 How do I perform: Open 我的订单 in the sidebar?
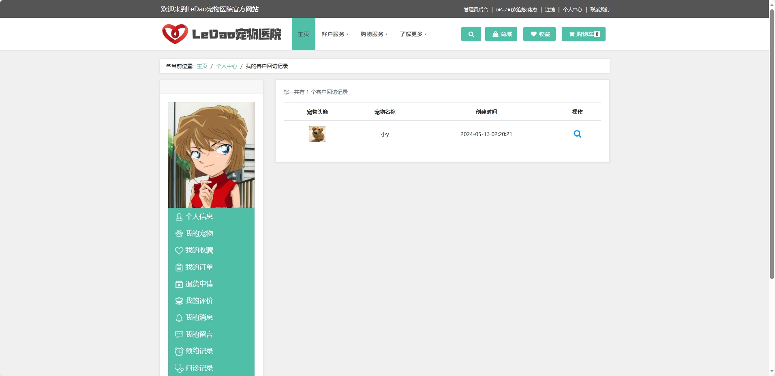click(199, 267)
